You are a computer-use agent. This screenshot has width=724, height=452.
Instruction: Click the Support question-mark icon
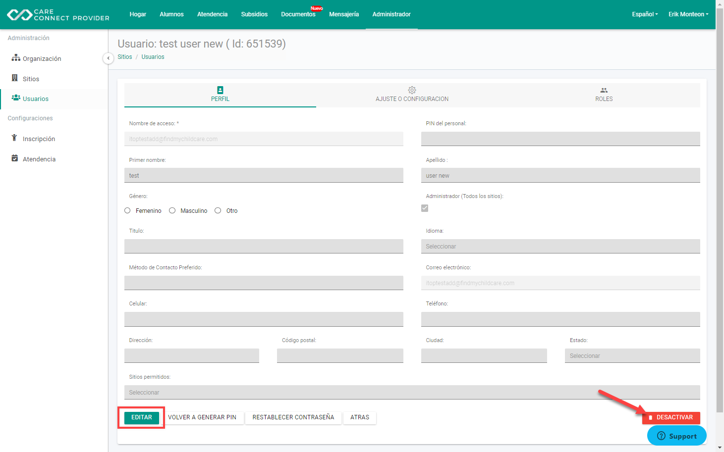(x=661, y=436)
